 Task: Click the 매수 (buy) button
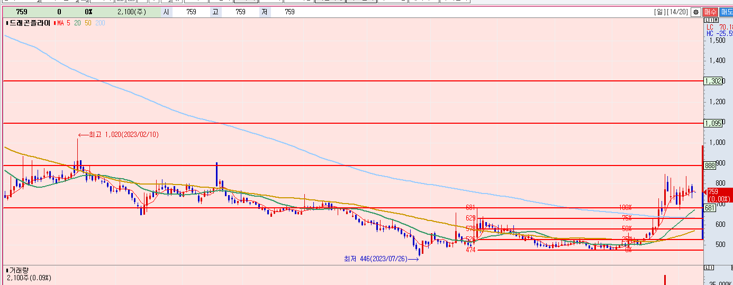(710, 12)
